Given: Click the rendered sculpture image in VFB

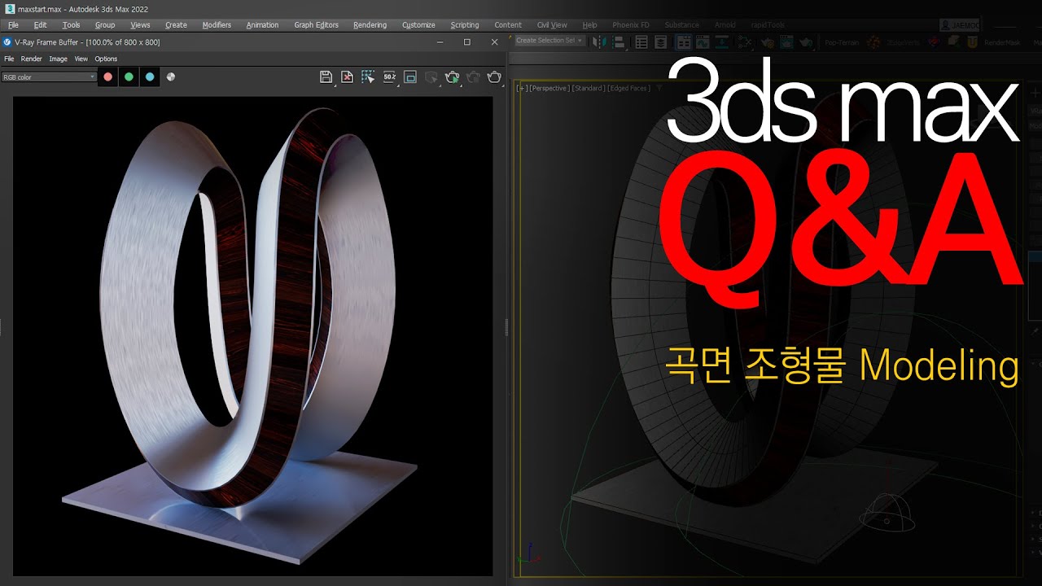Looking at the screenshot, I should click(252, 336).
